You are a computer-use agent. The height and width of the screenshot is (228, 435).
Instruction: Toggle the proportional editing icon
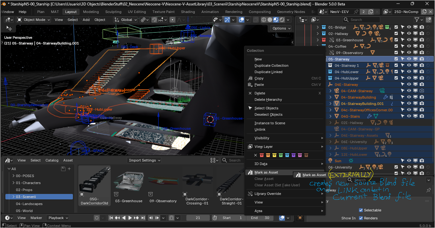pyautogui.click(x=172, y=20)
